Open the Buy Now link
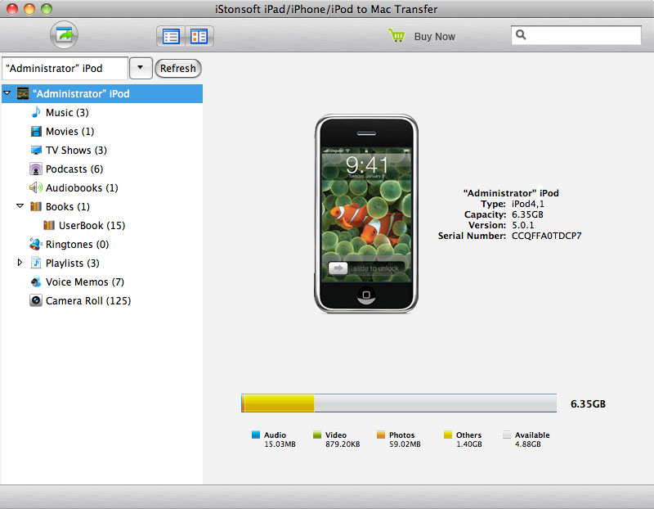The height and width of the screenshot is (509, 654). point(434,37)
